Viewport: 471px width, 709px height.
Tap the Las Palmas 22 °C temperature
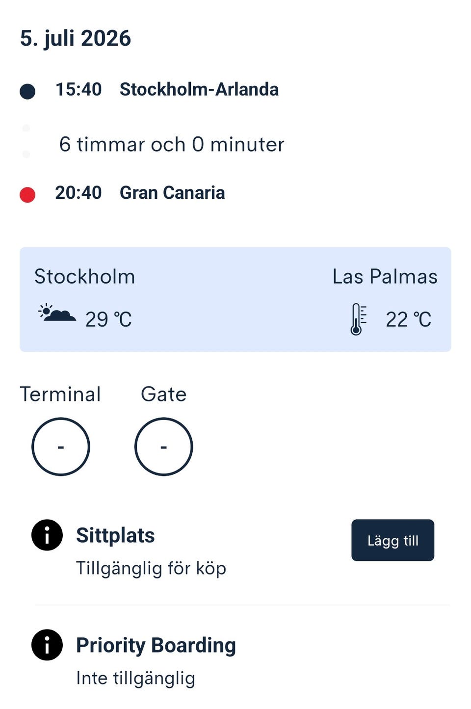pyautogui.click(x=408, y=319)
